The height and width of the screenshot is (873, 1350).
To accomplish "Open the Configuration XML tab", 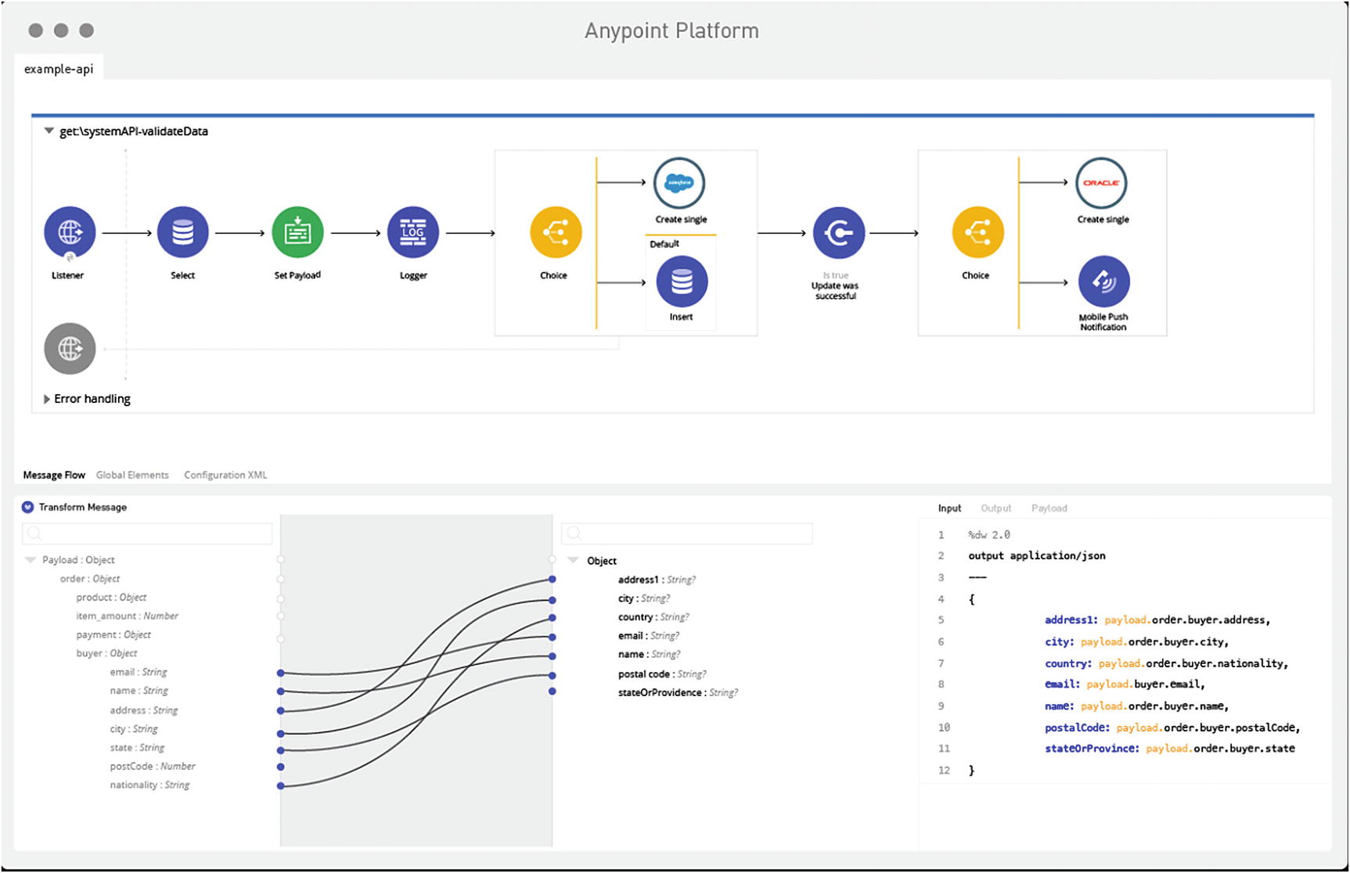I will (x=225, y=475).
